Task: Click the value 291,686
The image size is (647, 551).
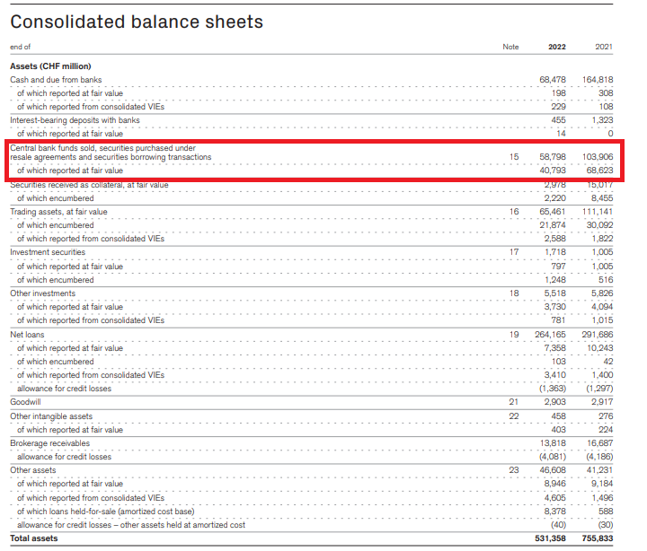Action: point(598,335)
